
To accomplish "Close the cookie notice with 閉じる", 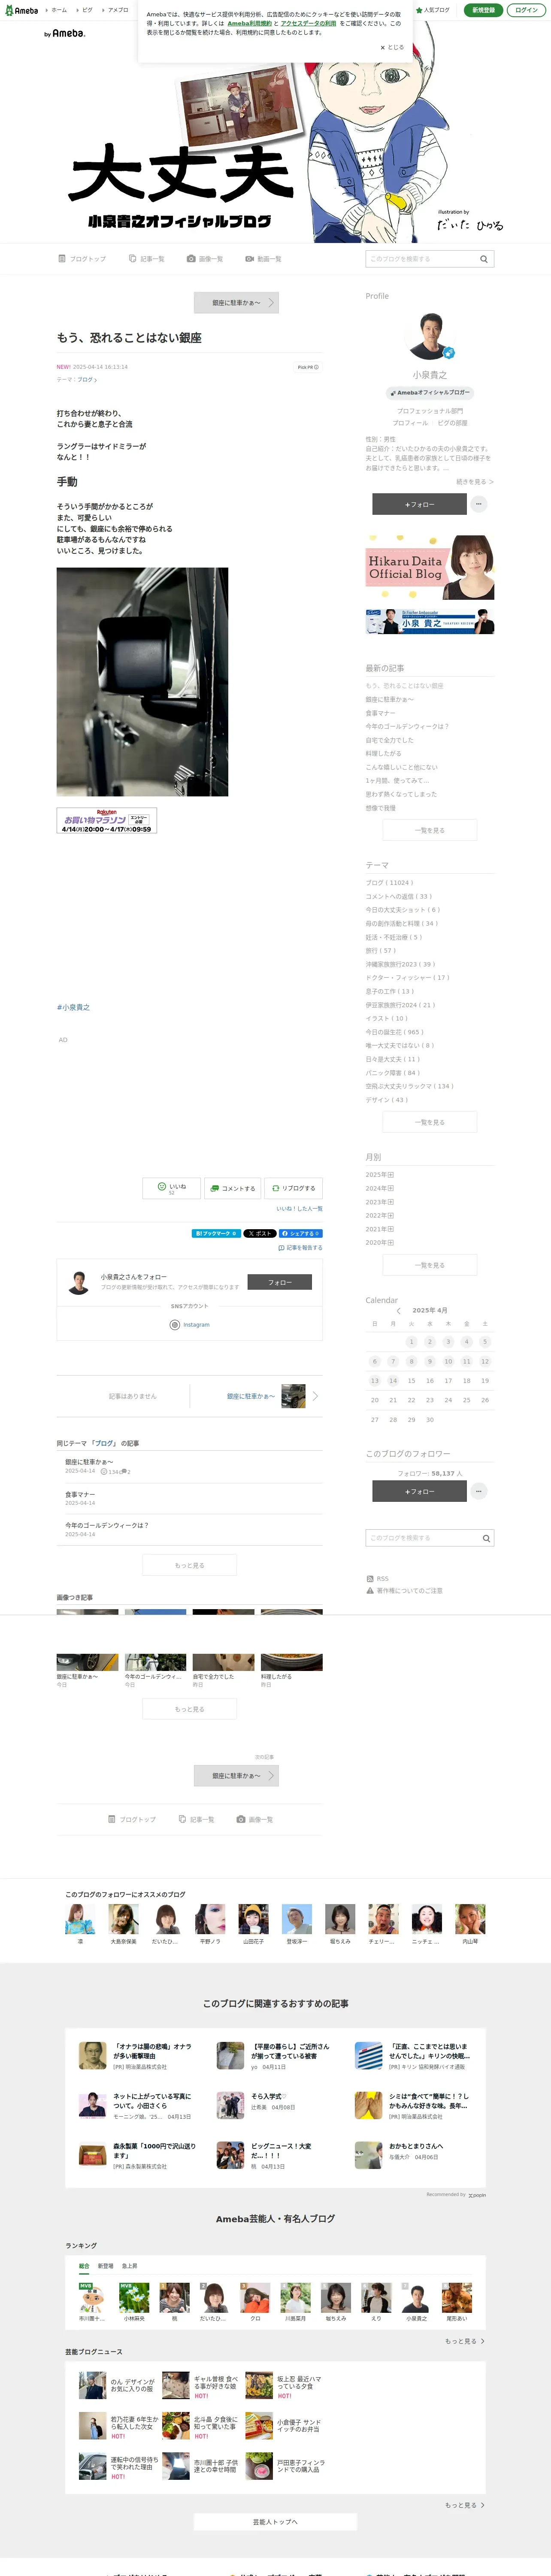I will (x=392, y=47).
